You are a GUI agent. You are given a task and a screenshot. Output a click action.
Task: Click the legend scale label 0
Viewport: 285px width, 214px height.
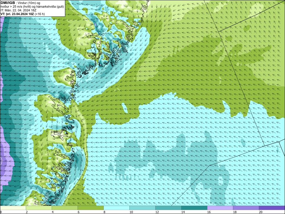point(1,212)
